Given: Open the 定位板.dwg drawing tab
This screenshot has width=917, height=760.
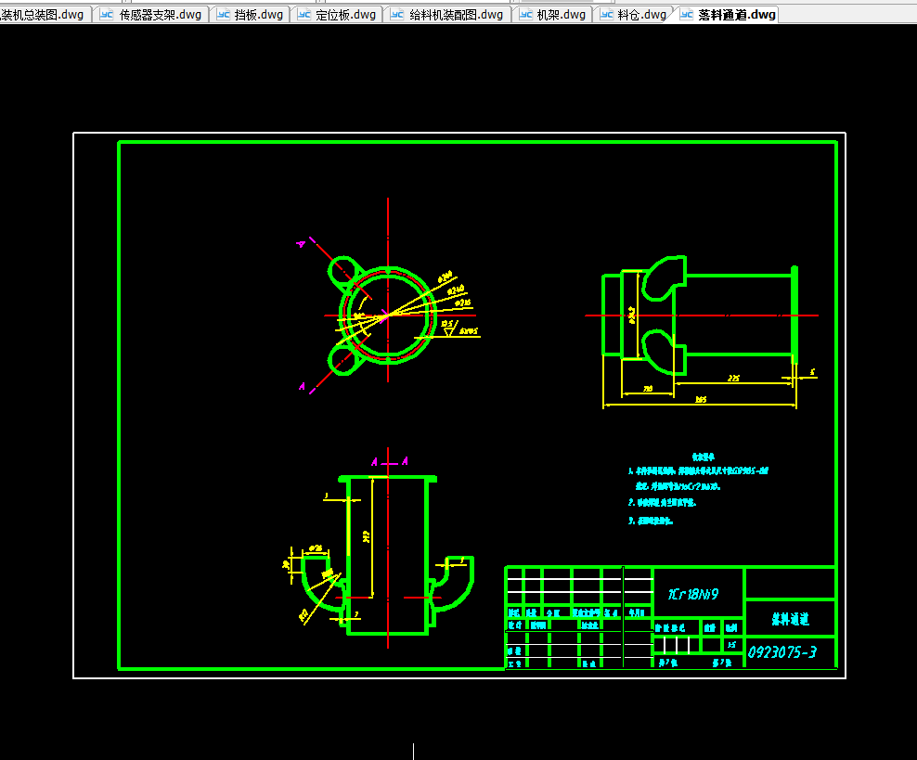Looking at the screenshot, I should coord(337,15).
